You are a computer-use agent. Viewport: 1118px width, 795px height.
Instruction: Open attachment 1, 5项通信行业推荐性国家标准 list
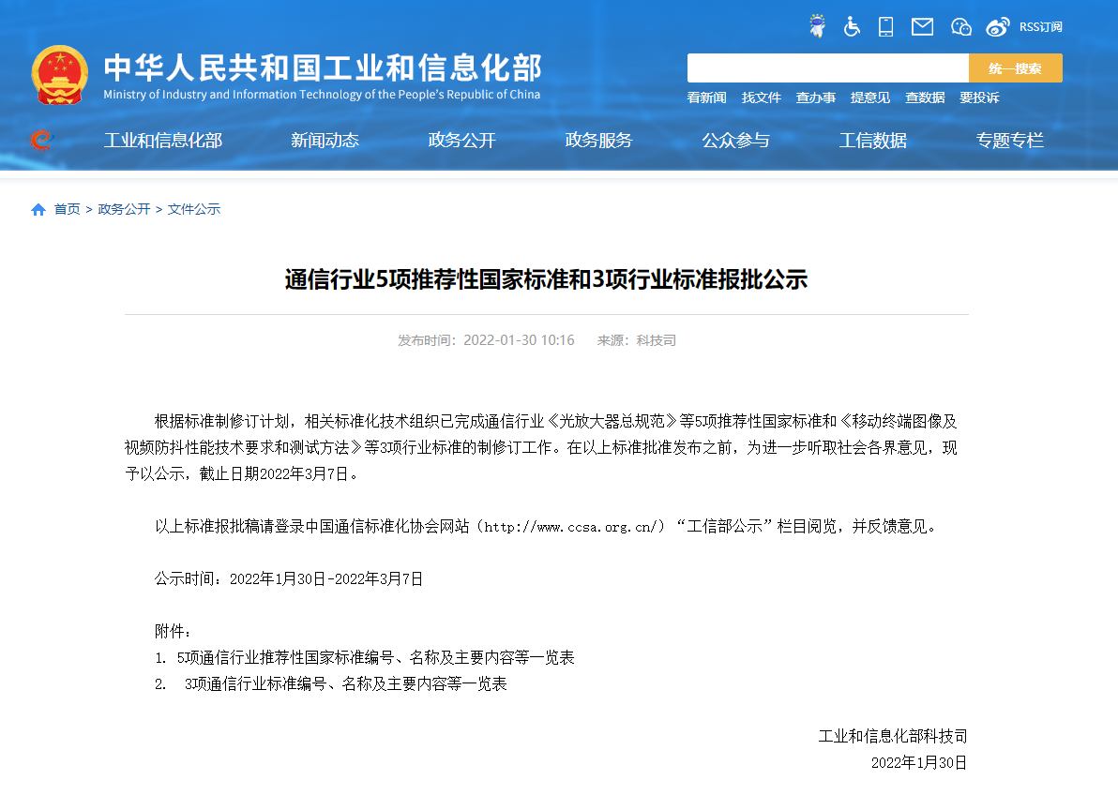point(375,658)
